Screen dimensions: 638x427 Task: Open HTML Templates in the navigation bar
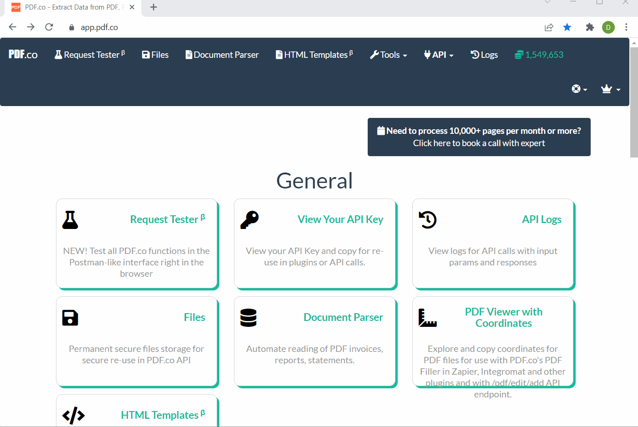point(314,55)
